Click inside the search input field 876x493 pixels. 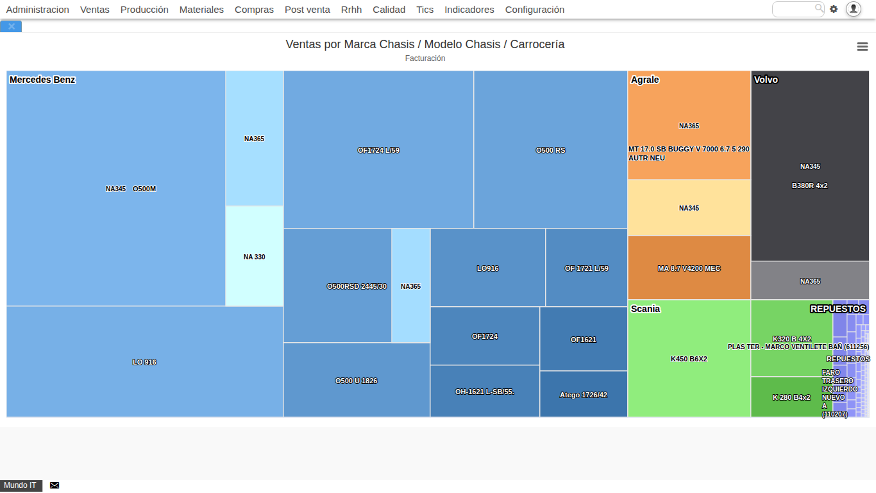pos(795,8)
